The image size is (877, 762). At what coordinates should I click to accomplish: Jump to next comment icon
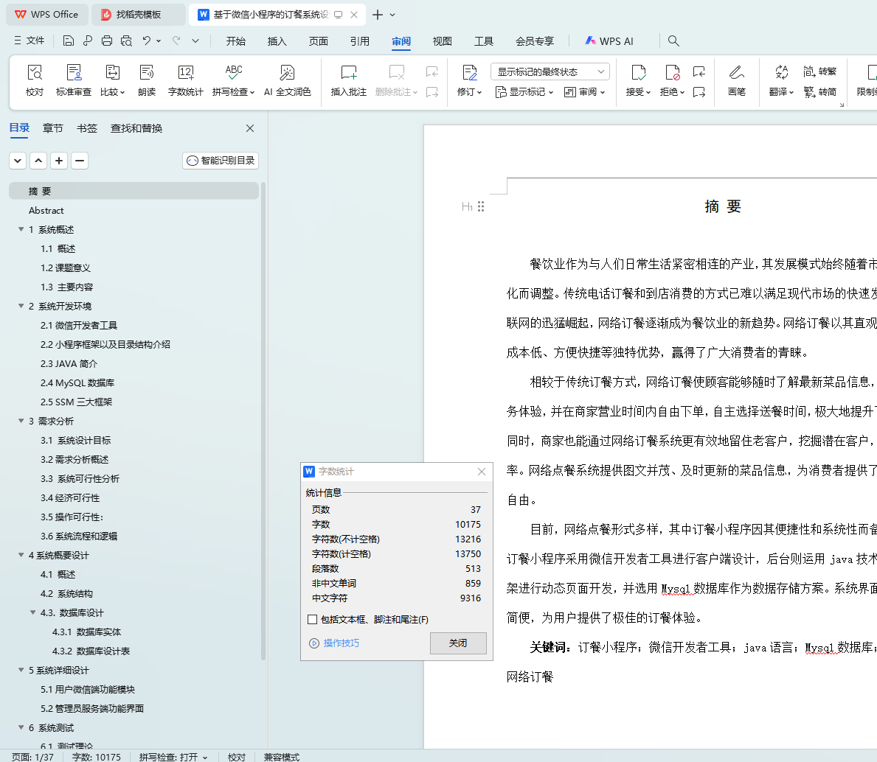[431, 91]
